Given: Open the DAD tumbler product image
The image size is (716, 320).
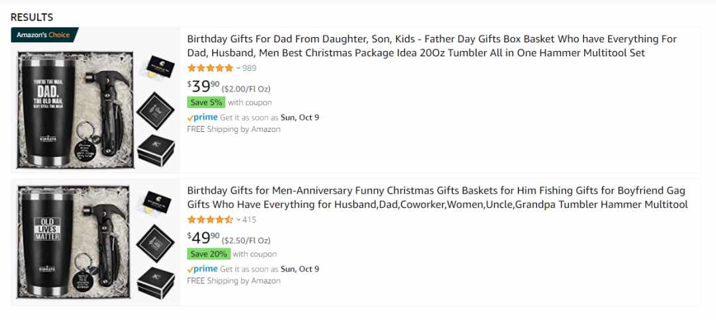Looking at the screenshot, I should click(x=76, y=110).
